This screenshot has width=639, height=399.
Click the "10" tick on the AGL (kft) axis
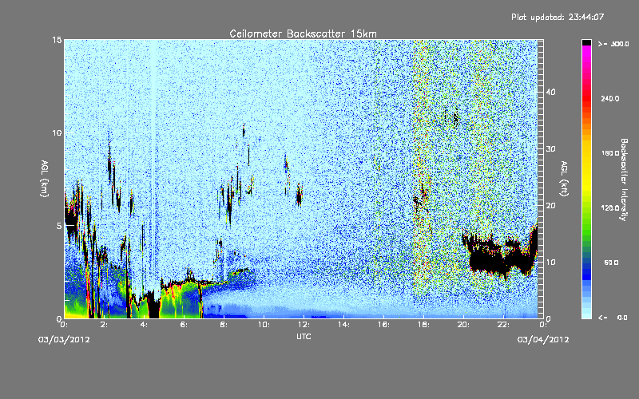[550, 263]
